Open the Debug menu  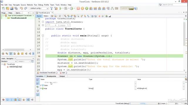[41, 5]
